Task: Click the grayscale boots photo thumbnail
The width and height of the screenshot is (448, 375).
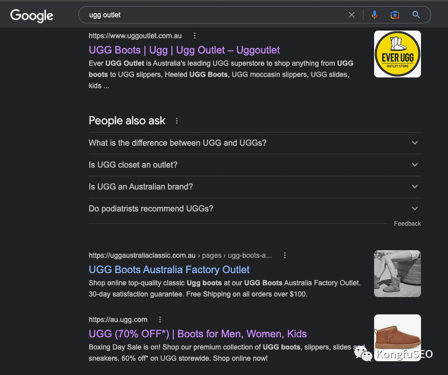Action: coord(398,274)
